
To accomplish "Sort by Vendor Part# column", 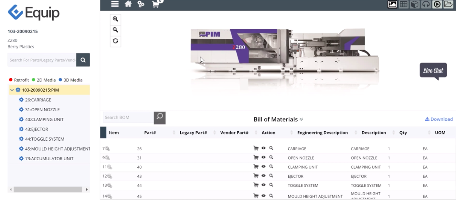I will click(256, 133).
